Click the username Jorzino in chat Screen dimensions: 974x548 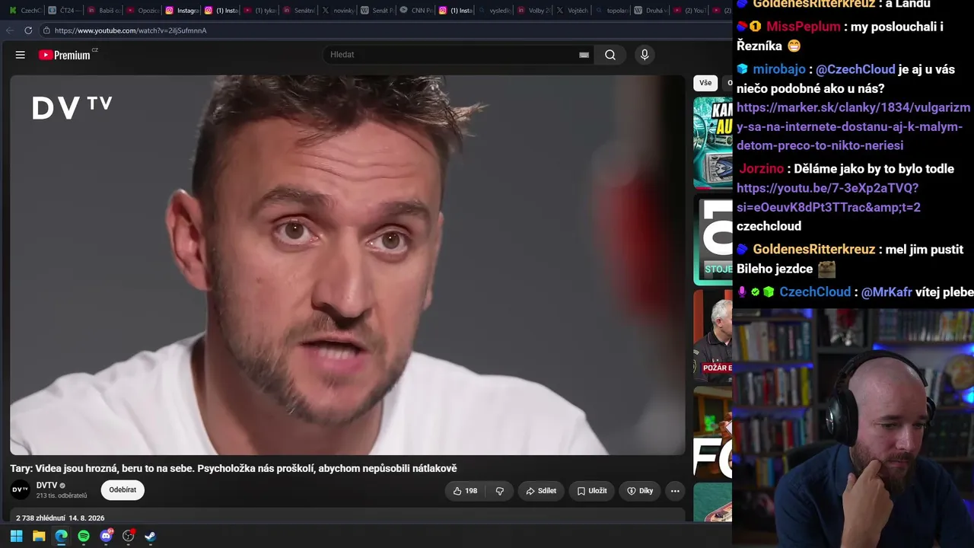tap(761, 169)
